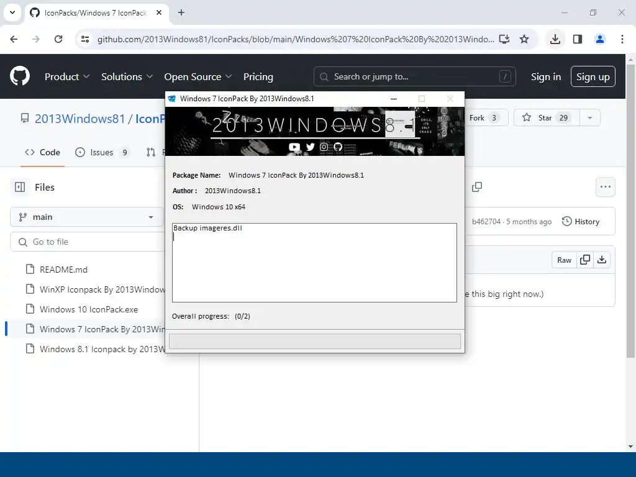Open a new browser tab with plus
This screenshot has width=636, height=477.
[181, 12]
